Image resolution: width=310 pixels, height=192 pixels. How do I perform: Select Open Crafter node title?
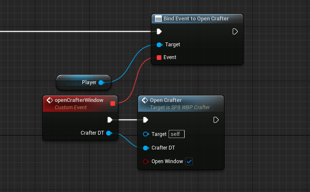pos(166,100)
